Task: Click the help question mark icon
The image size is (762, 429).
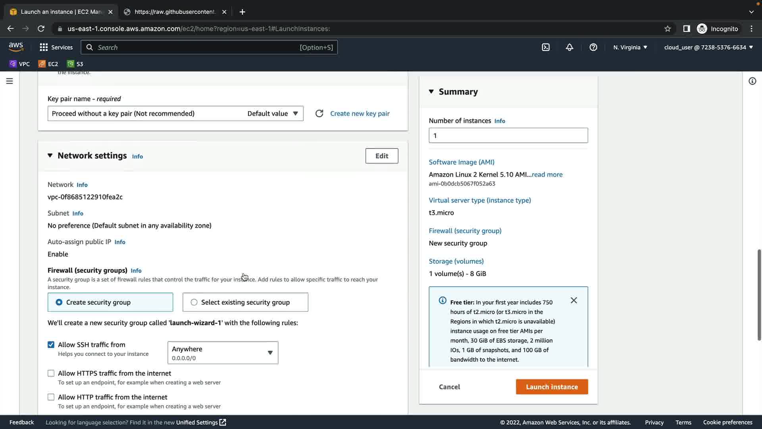Action: click(593, 47)
